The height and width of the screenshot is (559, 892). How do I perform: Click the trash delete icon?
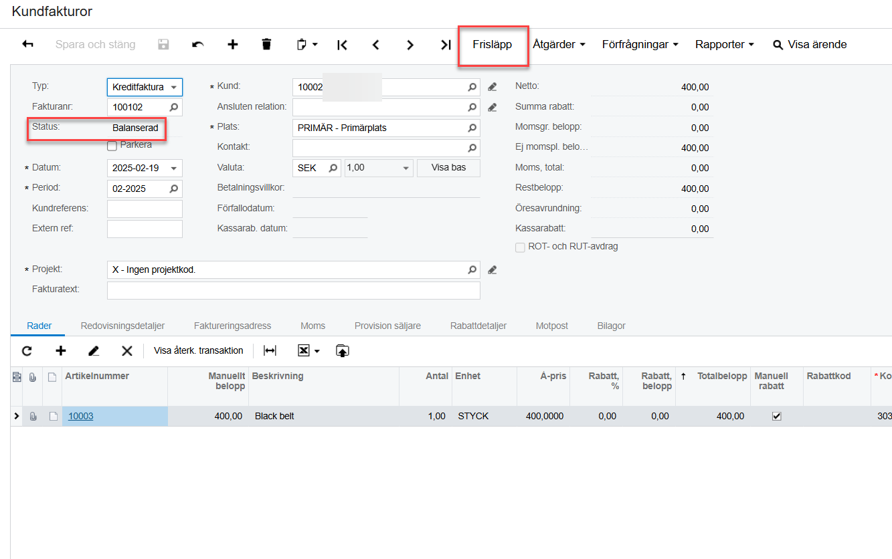pos(266,44)
